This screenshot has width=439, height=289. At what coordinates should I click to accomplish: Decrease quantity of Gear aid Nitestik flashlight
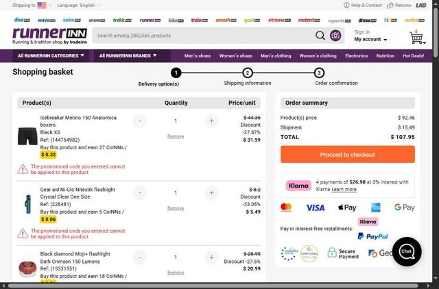pos(140,192)
